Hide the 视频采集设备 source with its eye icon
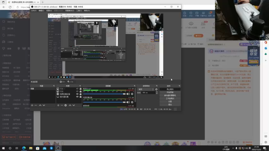Image resolution: width=269 pixels, height=151 pixels. pyautogui.click(x=77, y=94)
